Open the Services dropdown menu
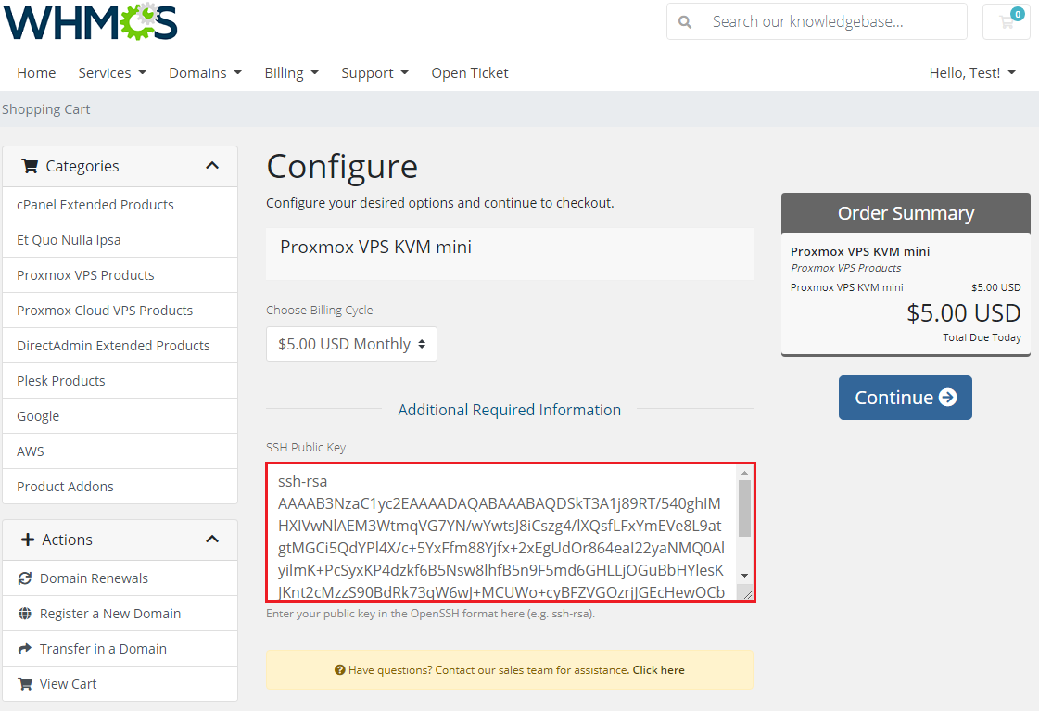The height and width of the screenshot is (711, 1039). click(112, 73)
